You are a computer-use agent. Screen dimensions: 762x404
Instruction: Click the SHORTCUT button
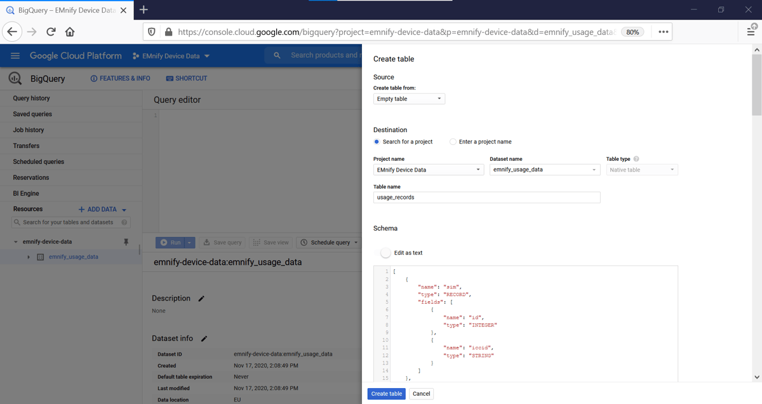[187, 78]
